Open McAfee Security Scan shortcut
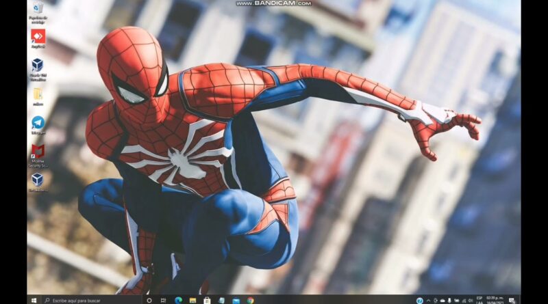548x304 pixels. (38, 156)
